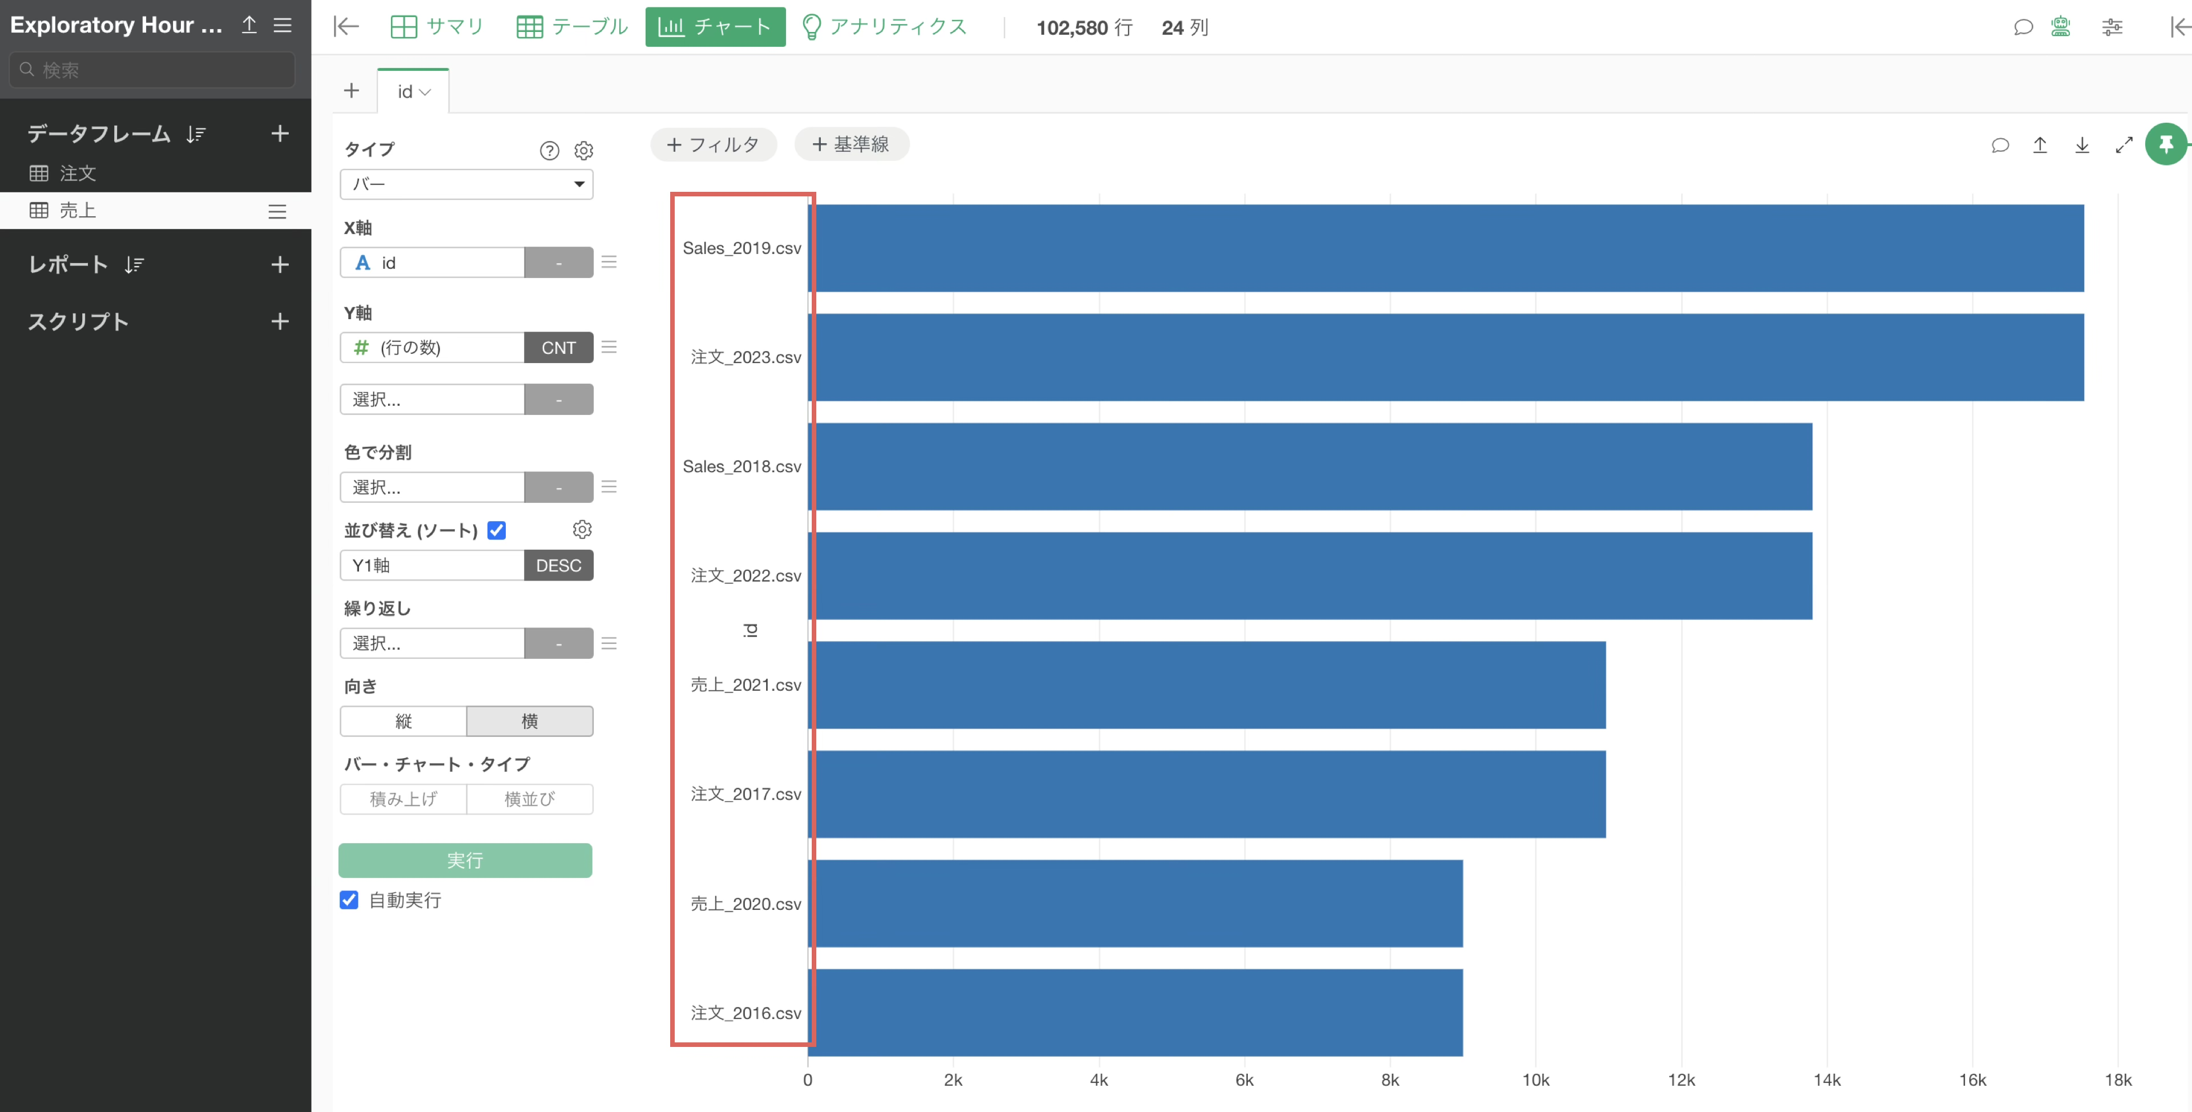Click the chart type help question mark
Viewport: 2192px width, 1112px height.
click(550, 151)
